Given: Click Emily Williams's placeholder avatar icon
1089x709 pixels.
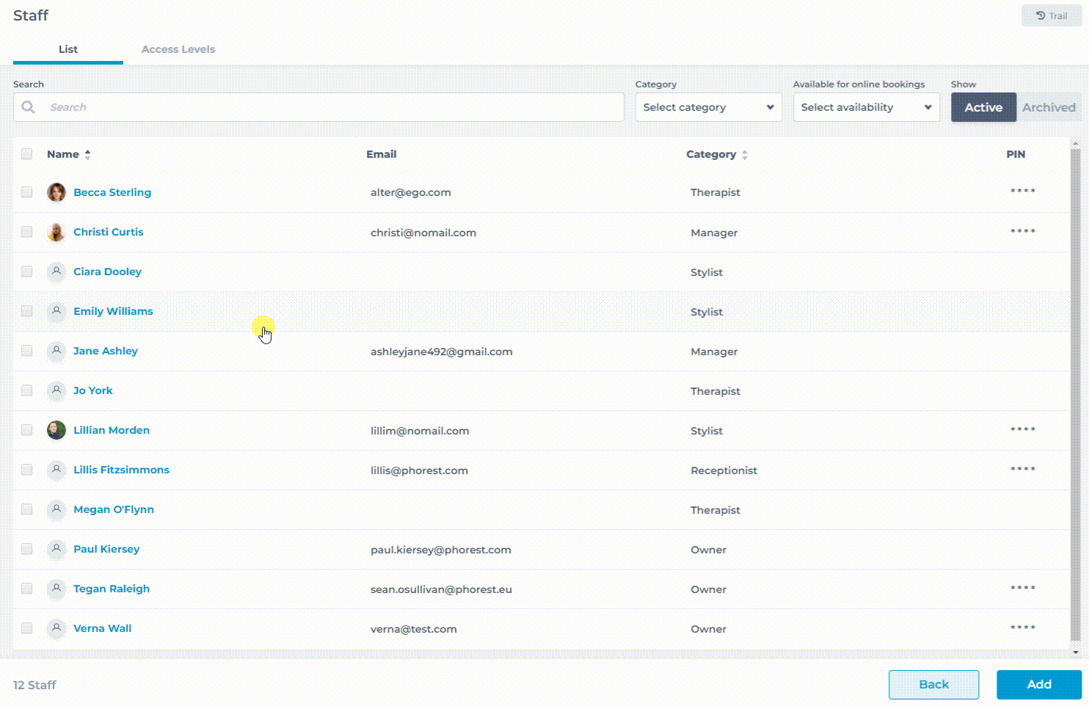Looking at the screenshot, I should point(57,311).
